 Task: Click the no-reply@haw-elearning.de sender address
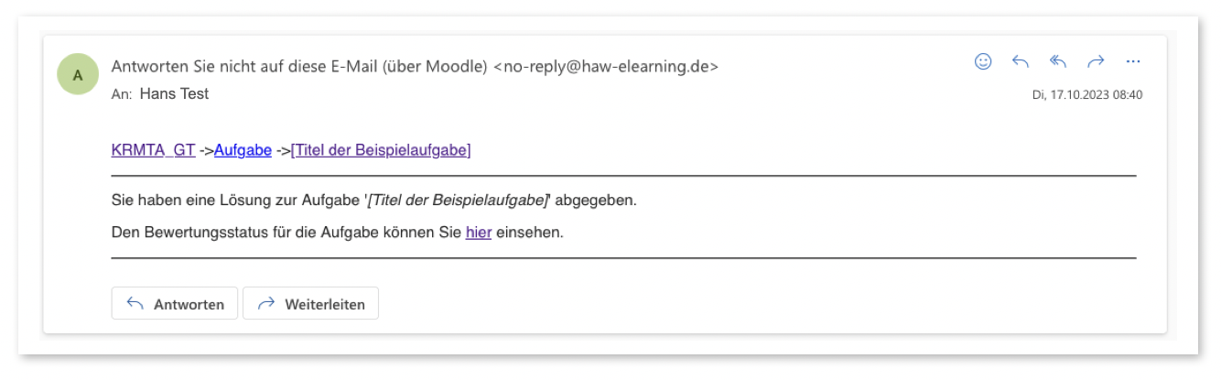click(x=606, y=66)
